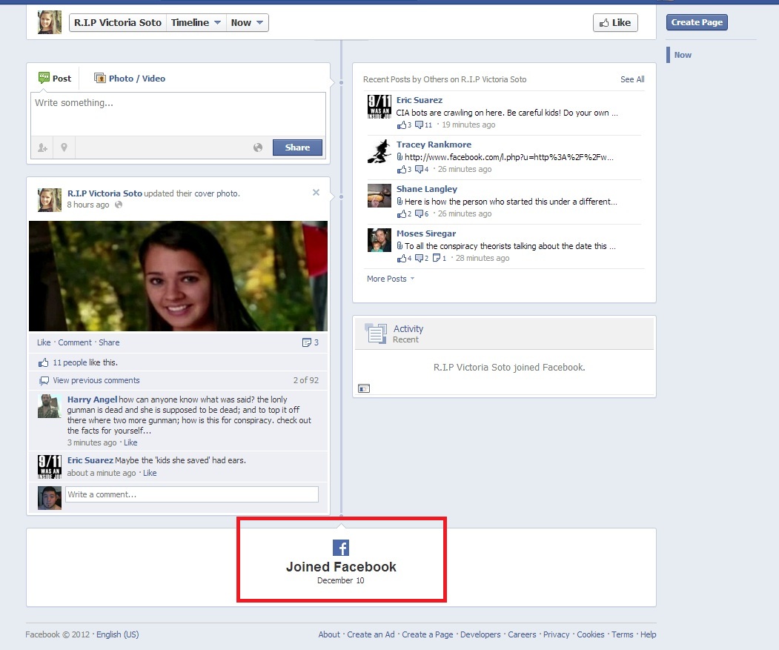This screenshot has height=650, width=779.
Task: Click small icon at Activity panel bottom
Action: (364, 388)
